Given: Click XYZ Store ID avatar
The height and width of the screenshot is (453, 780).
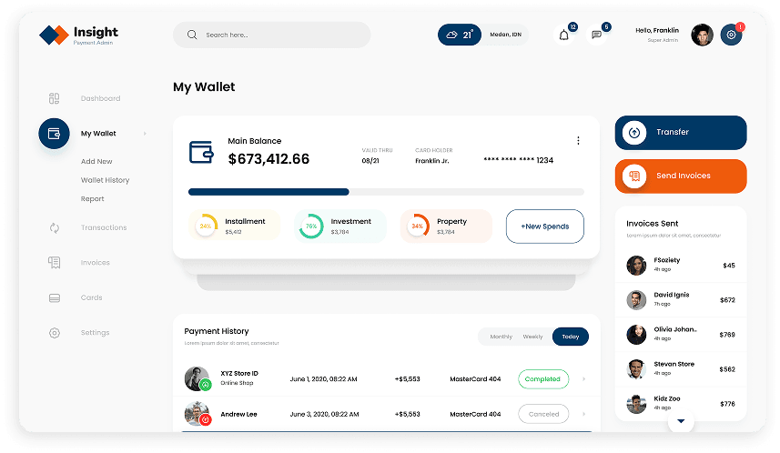Looking at the screenshot, I should click(198, 379).
